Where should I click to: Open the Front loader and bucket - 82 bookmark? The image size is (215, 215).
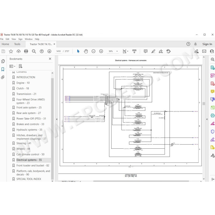tap(33, 166)
